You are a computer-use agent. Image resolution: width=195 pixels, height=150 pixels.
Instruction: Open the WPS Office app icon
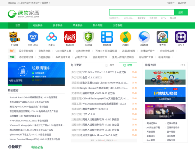pyautogui.click(x=33, y=37)
